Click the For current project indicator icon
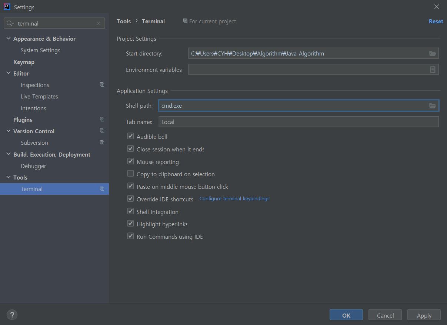447x325 pixels. coord(185,21)
